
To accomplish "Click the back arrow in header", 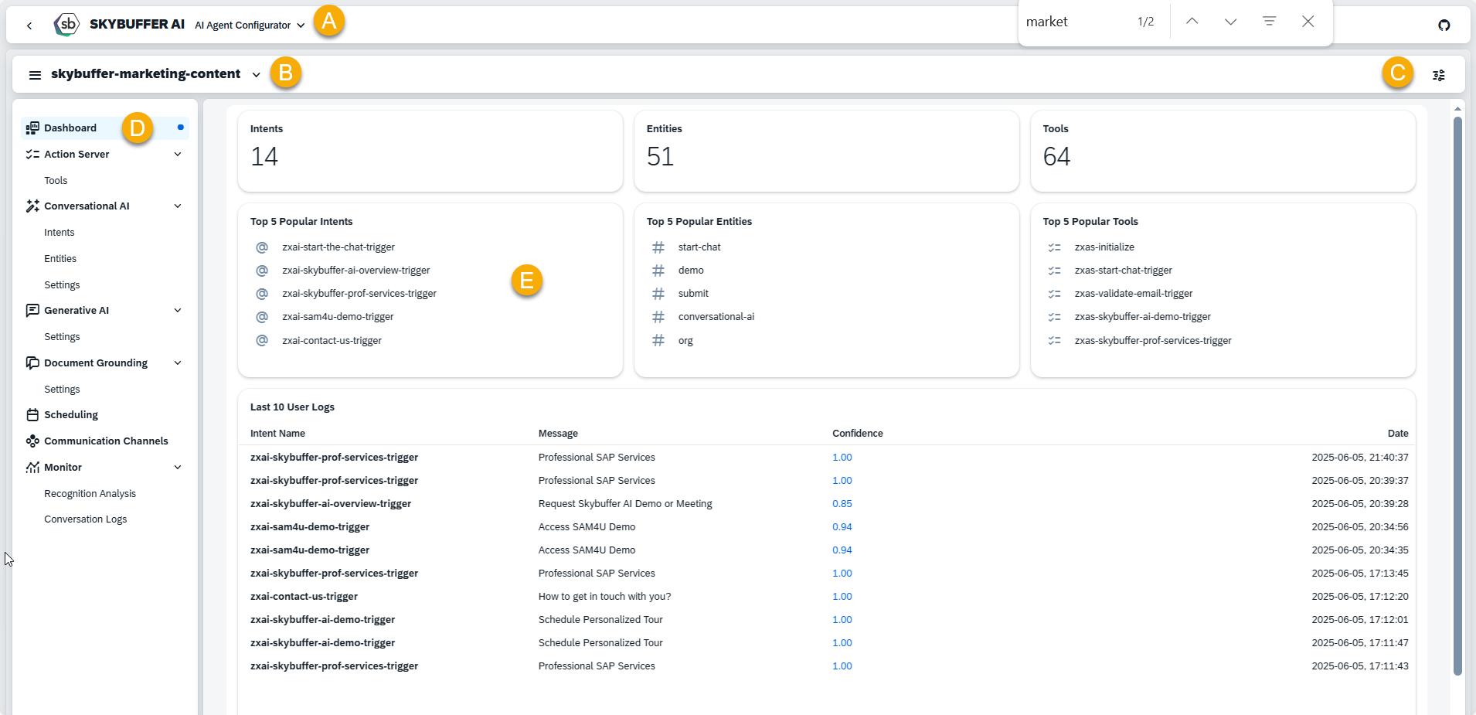I will tap(29, 26).
